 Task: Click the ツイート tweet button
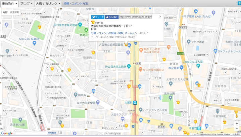click(x=98, y=17)
